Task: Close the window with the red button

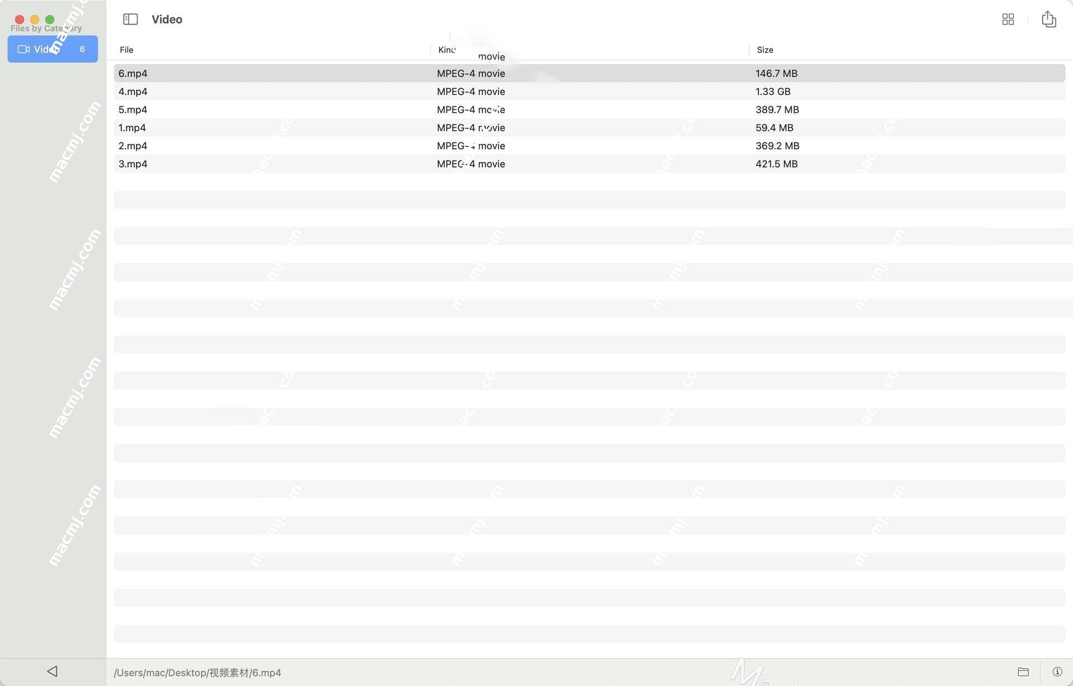Action: (x=20, y=20)
